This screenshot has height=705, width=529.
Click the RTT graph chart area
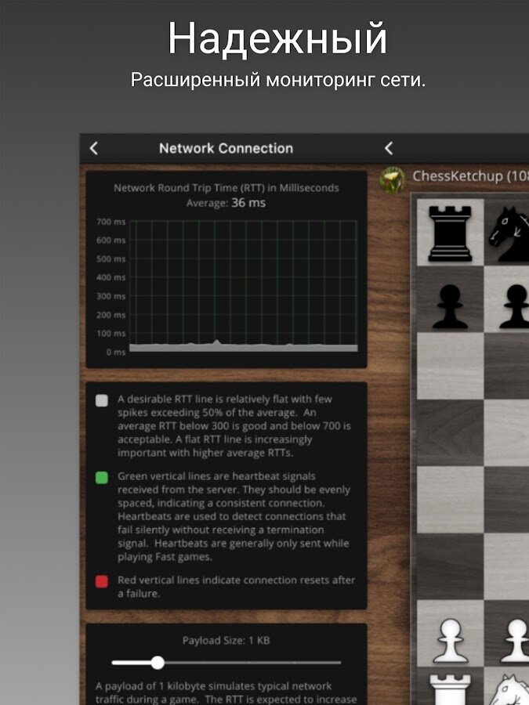[x=242, y=286]
